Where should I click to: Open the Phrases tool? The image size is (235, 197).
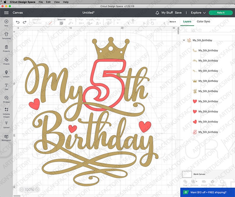(x=6, y=99)
